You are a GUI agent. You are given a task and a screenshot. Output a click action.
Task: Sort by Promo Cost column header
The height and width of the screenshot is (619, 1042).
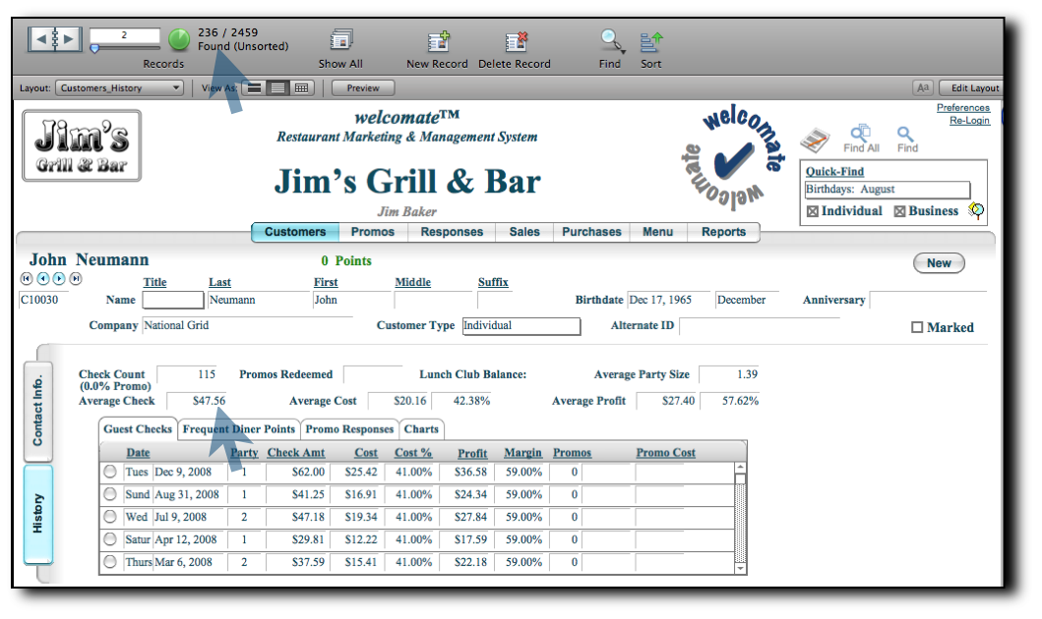665,453
